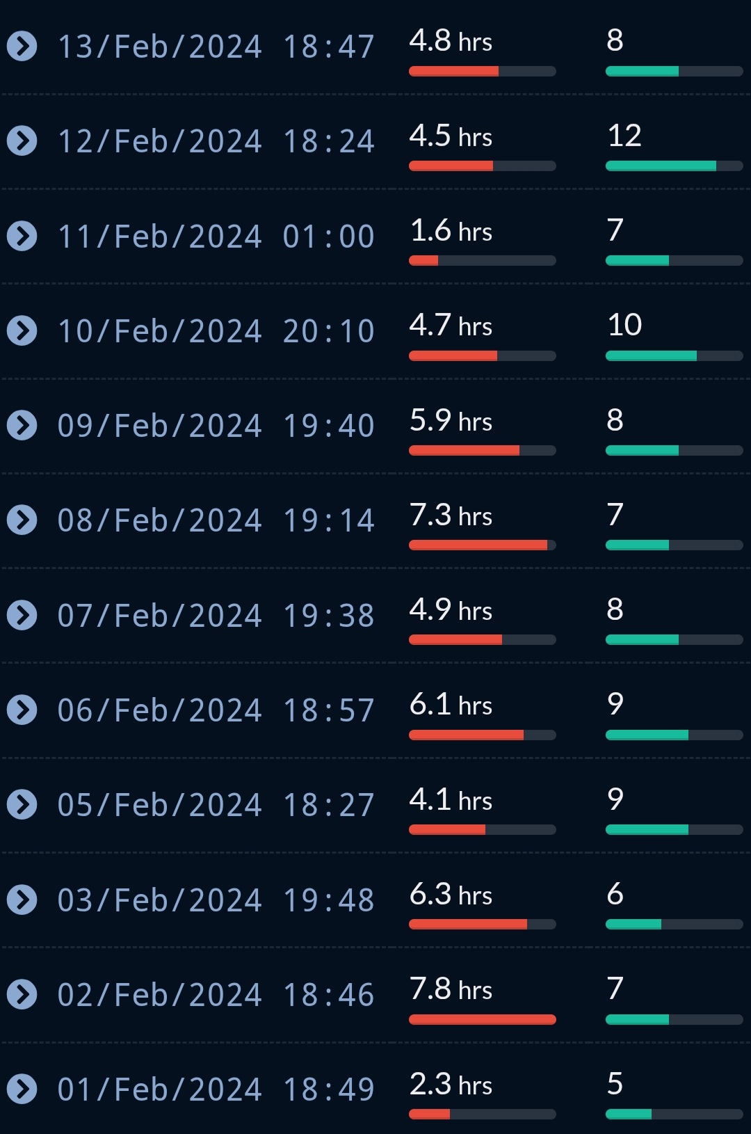This screenshot has height=1134, width=751.
Task: Select the 7.3 hrs duration text
Action: point(451,515)
